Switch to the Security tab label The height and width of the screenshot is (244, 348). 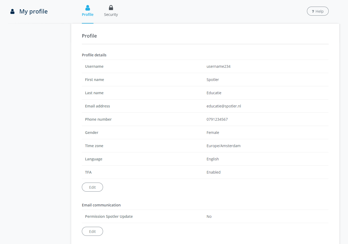111,15
